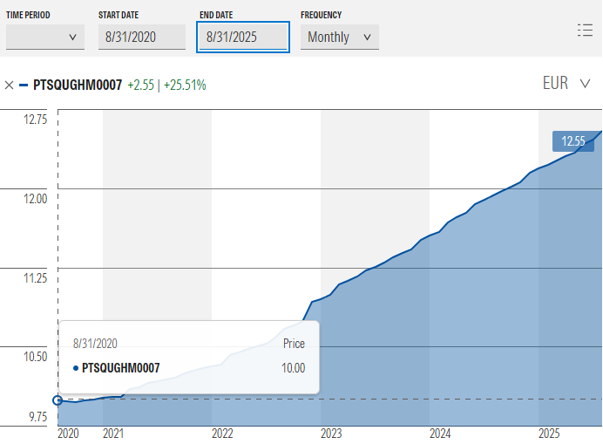Click the 2024 label on the x-axis
The image size is (603, 444).
[x=440, y=434]
